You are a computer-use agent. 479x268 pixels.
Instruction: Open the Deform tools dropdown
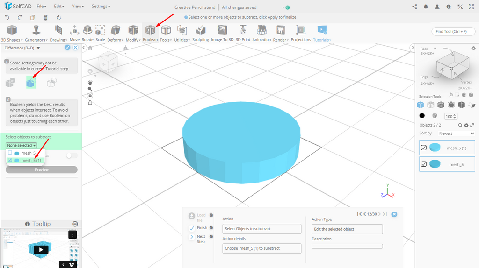pyautogui.click(x=115, y=34)
